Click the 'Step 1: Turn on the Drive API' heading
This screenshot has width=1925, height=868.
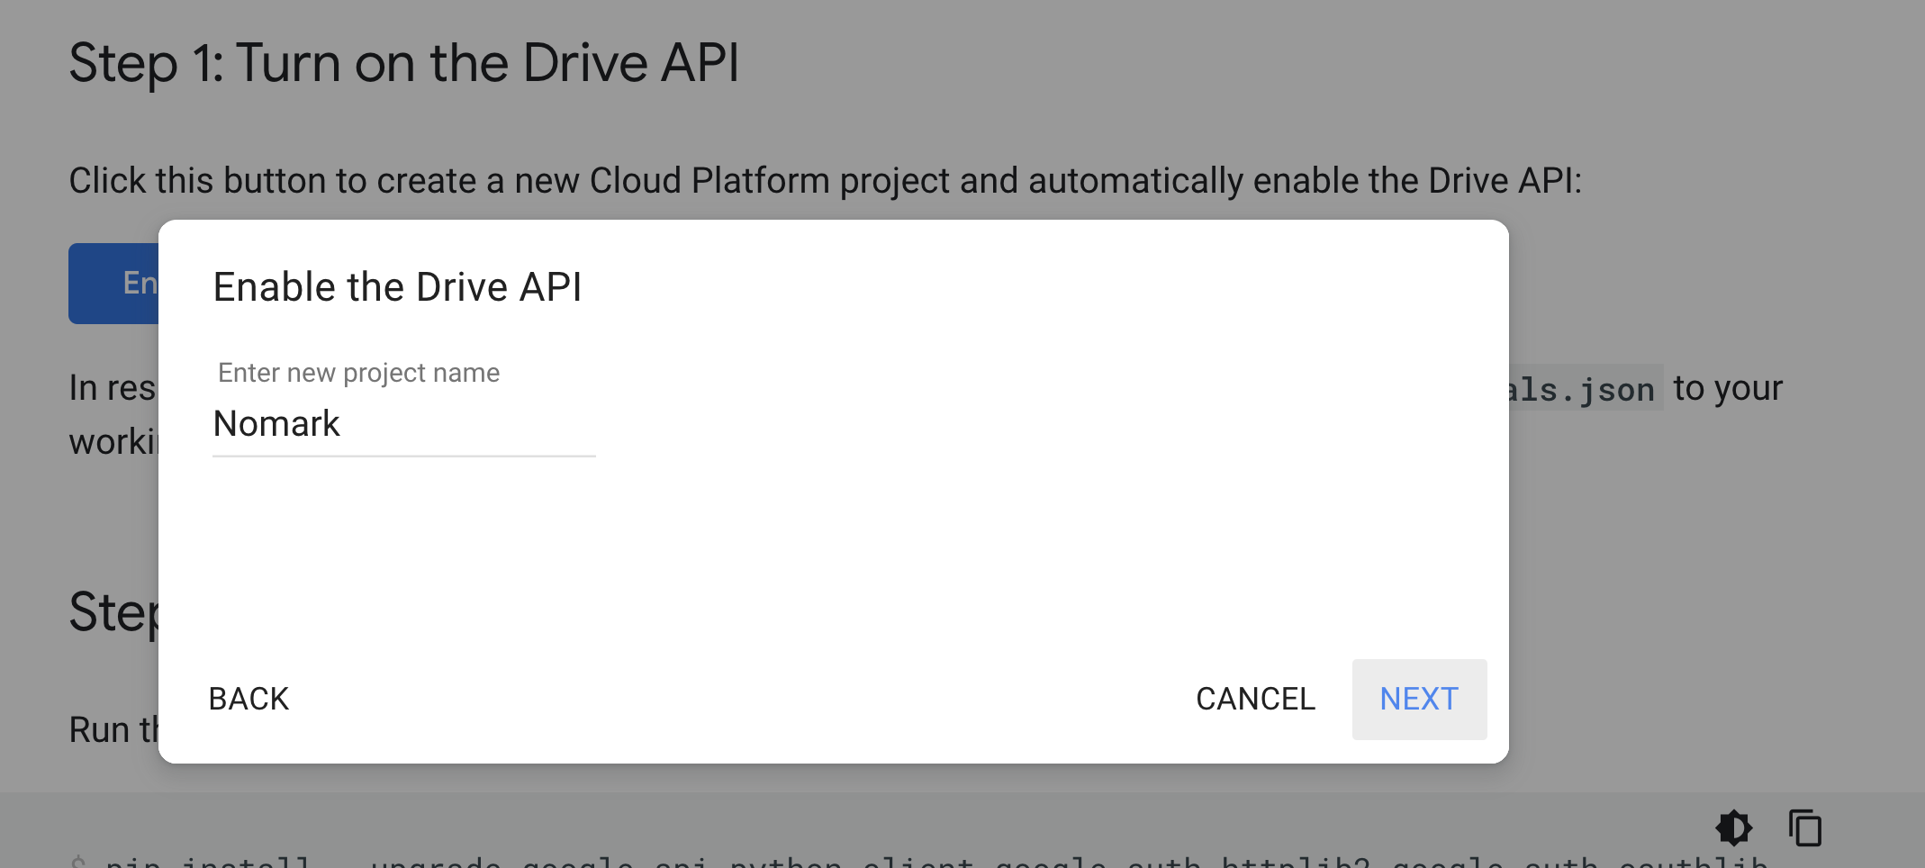click(x=404, y=63)
